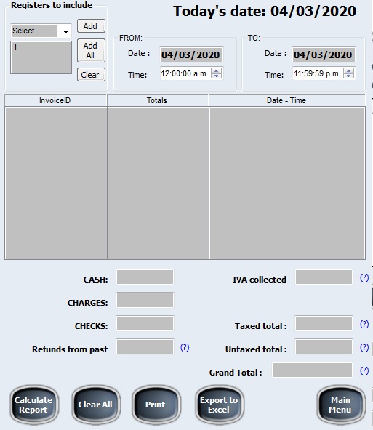Click the InvoiceID column header
Screen dimensions: 373x430
pos(55,100)
